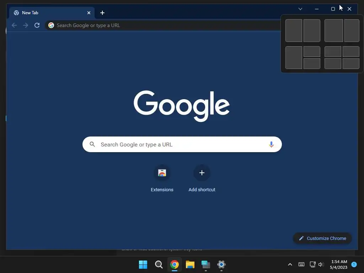Open the tab search chevron
Image resolution: width=364 pixels, height=273 pixels.
click(300, 9)
